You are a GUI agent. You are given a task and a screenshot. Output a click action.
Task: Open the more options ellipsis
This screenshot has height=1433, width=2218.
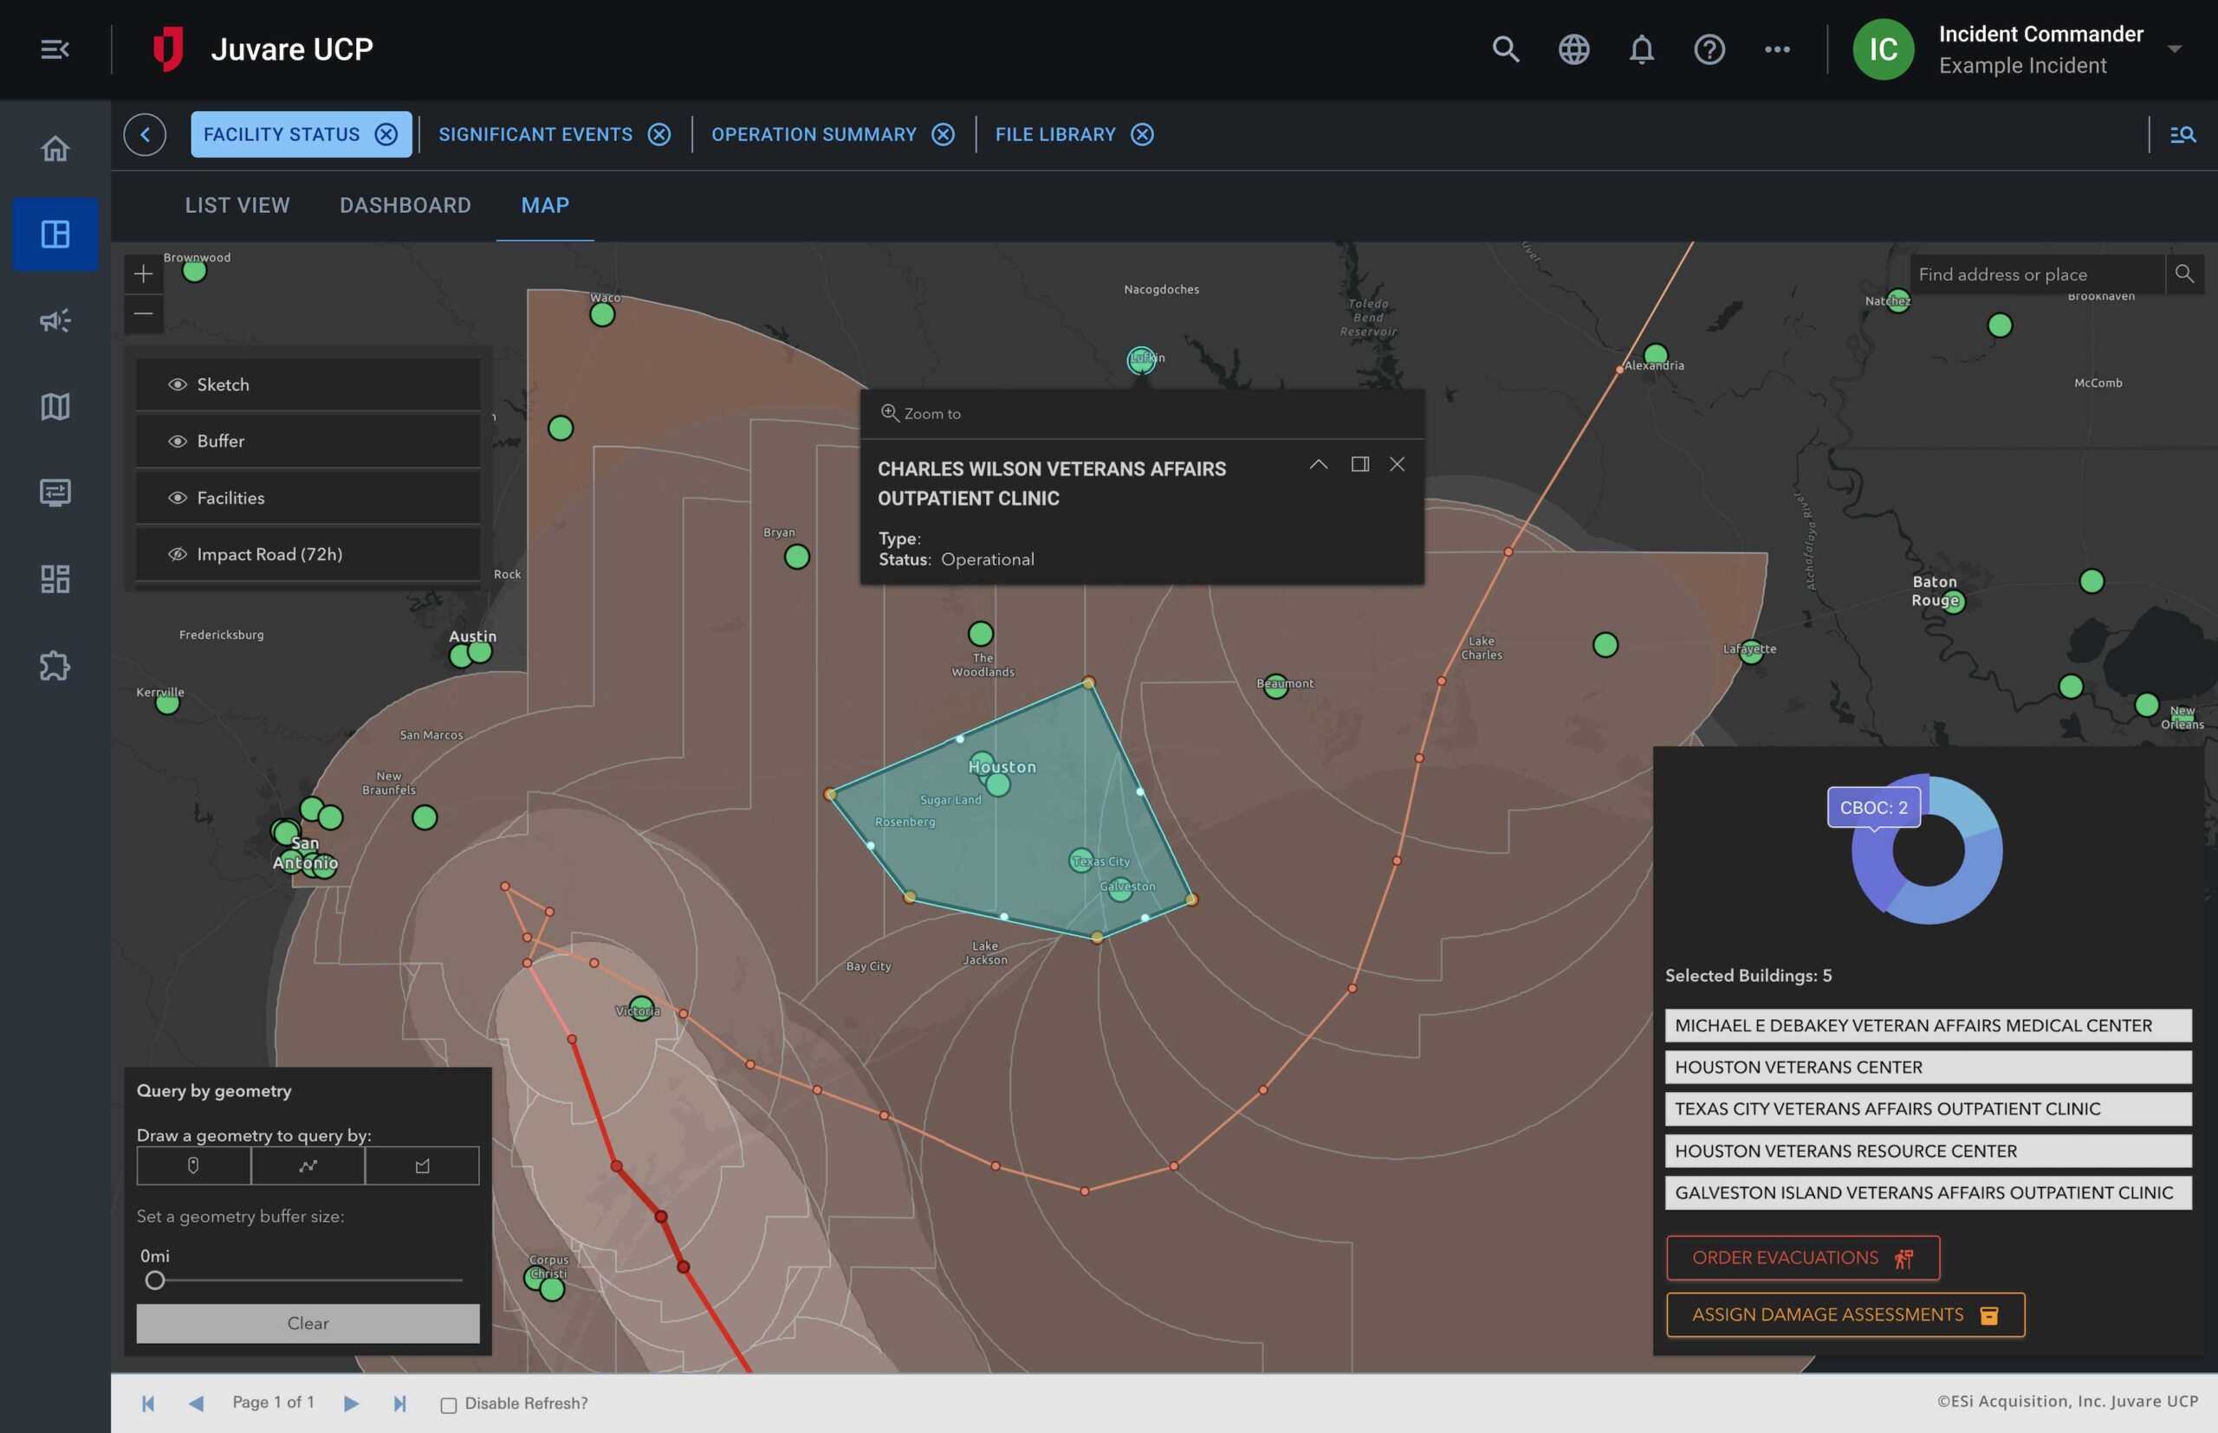1777,49
